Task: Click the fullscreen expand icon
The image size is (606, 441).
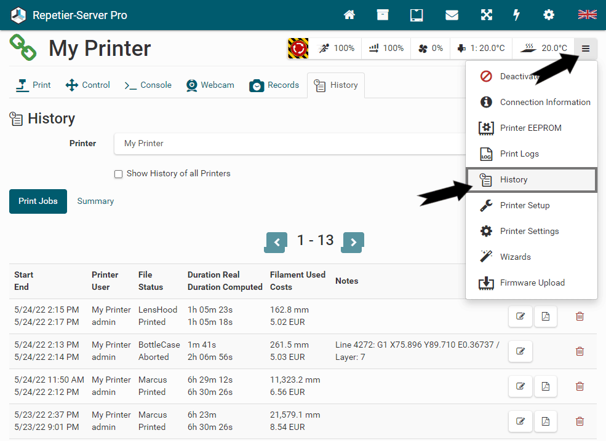Action: pyautogui.click(x=486, y=15)
